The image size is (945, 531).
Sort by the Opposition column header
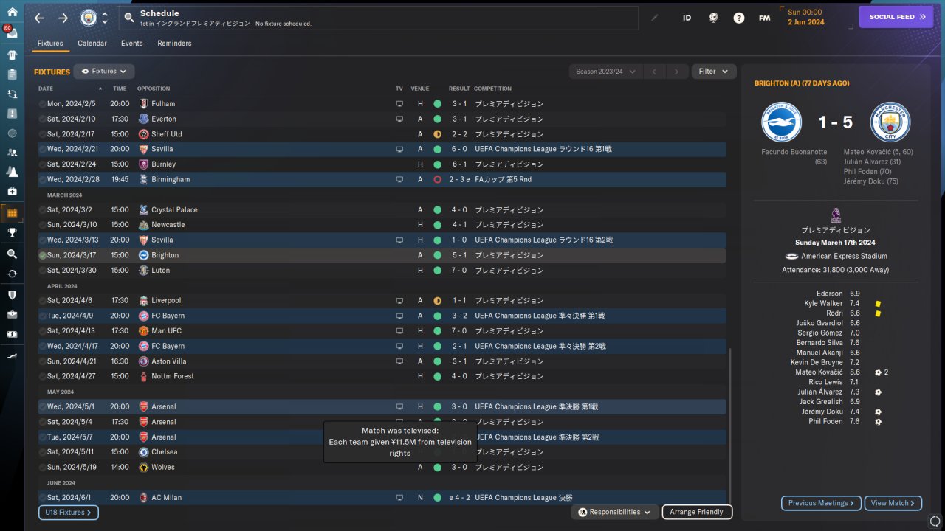coord(154,88)
